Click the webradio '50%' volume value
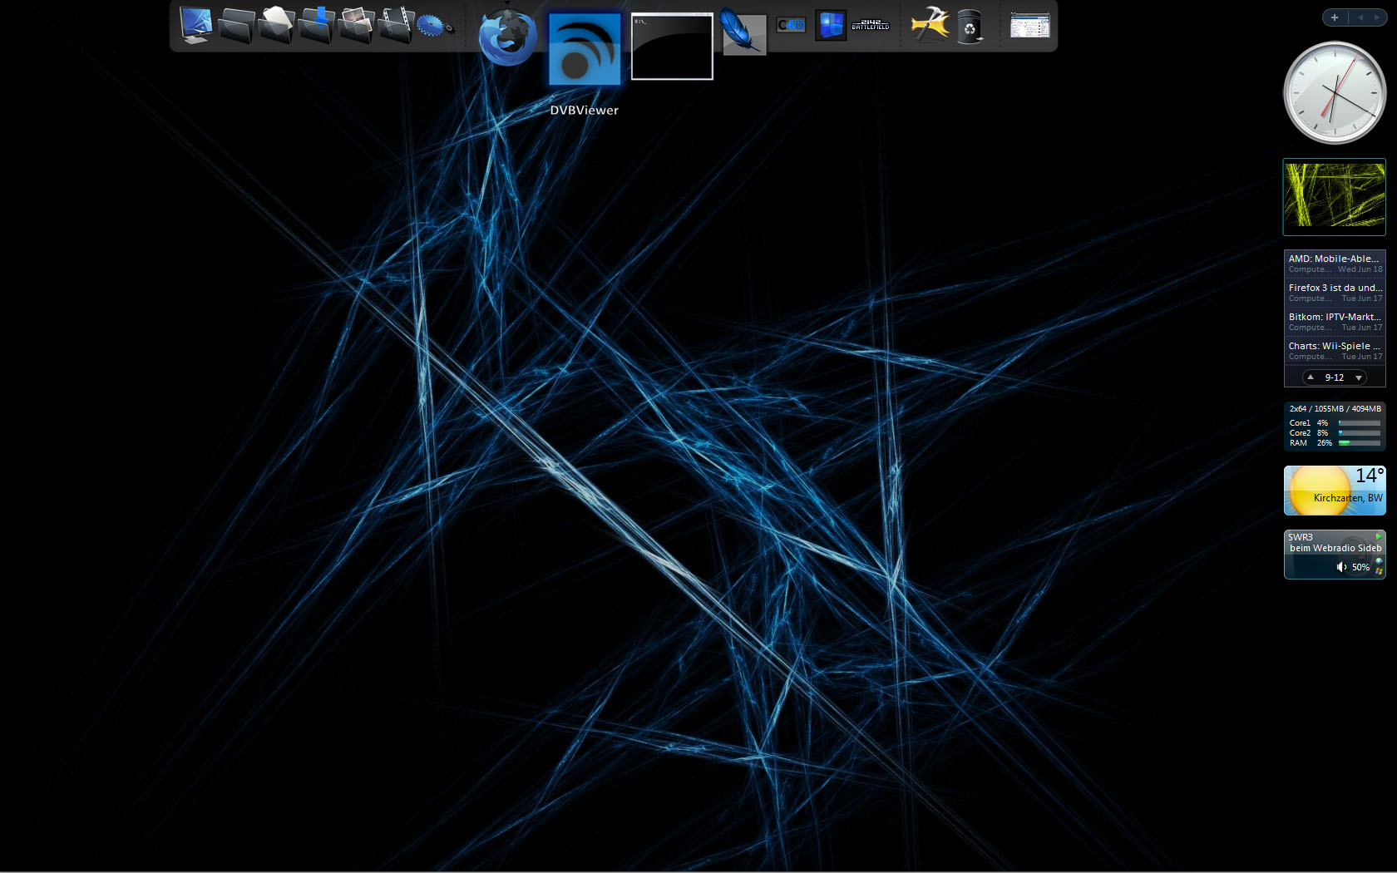The width and height of the screenshot is (1397, 873). click(1360, 567)
